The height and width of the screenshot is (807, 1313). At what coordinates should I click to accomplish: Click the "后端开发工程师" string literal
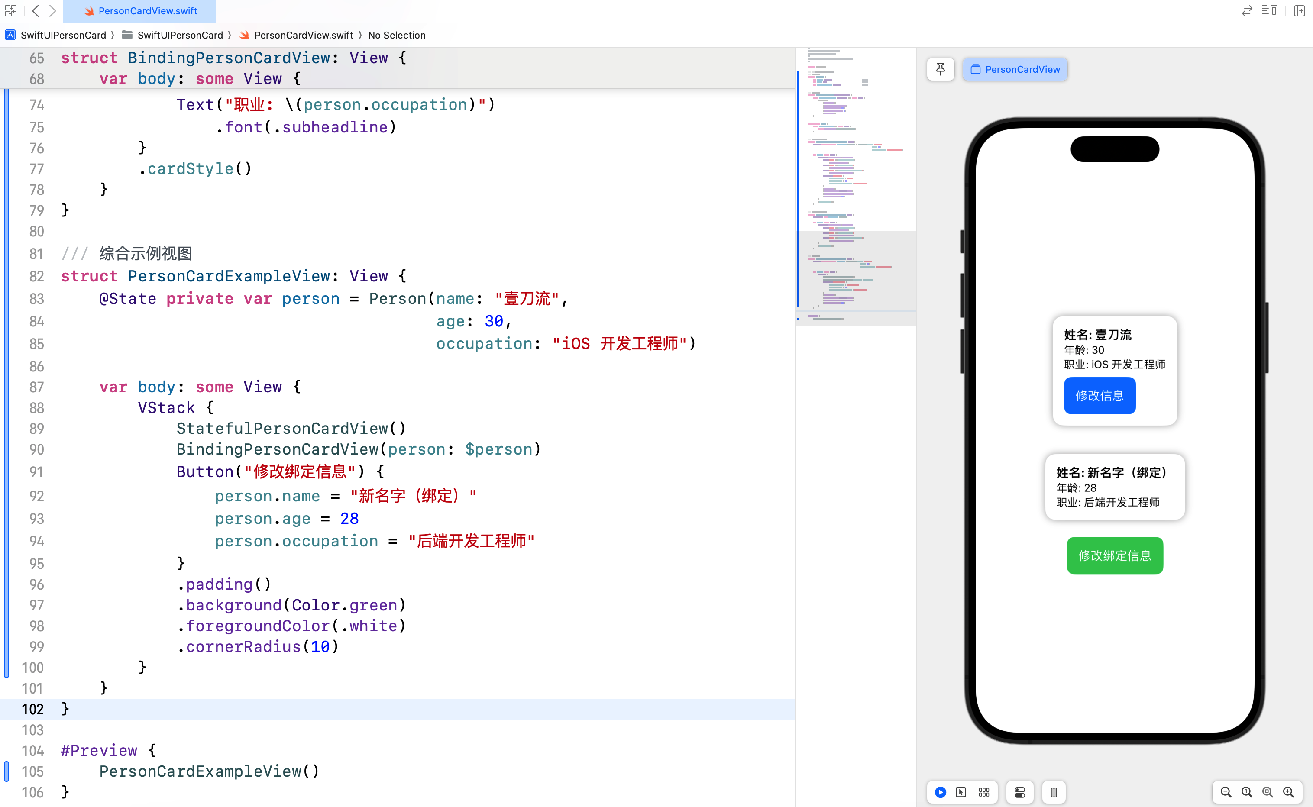tap(471, 541)
